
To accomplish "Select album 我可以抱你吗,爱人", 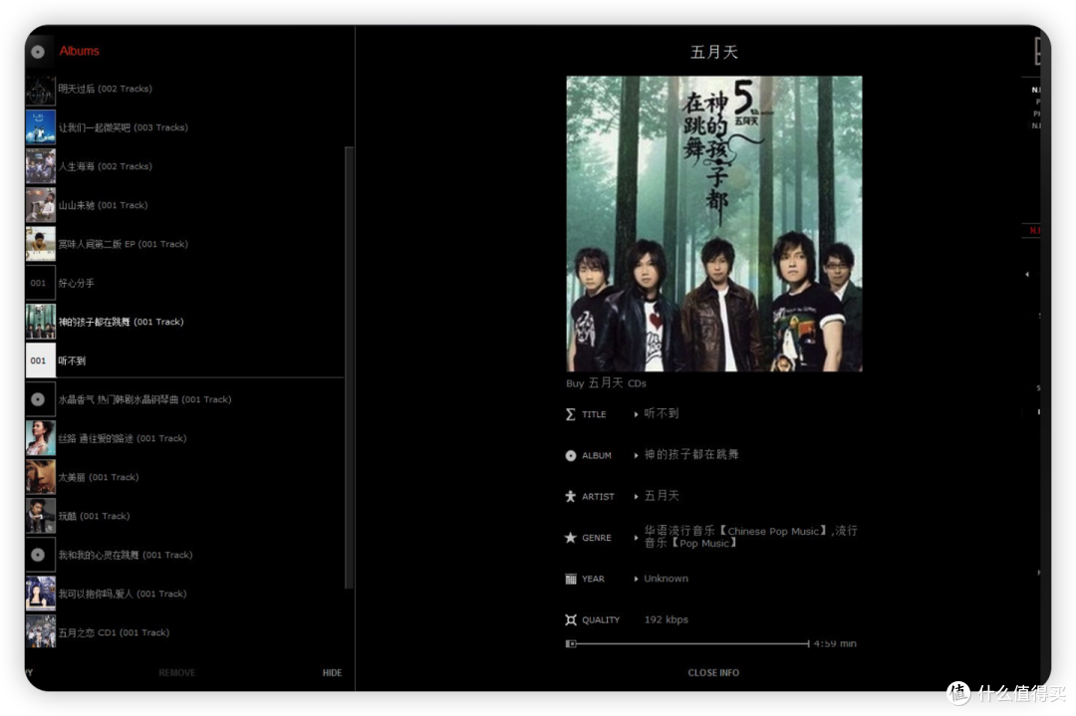I will point(123,594).
